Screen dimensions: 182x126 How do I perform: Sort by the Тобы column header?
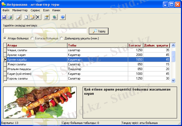coord(98,45)
